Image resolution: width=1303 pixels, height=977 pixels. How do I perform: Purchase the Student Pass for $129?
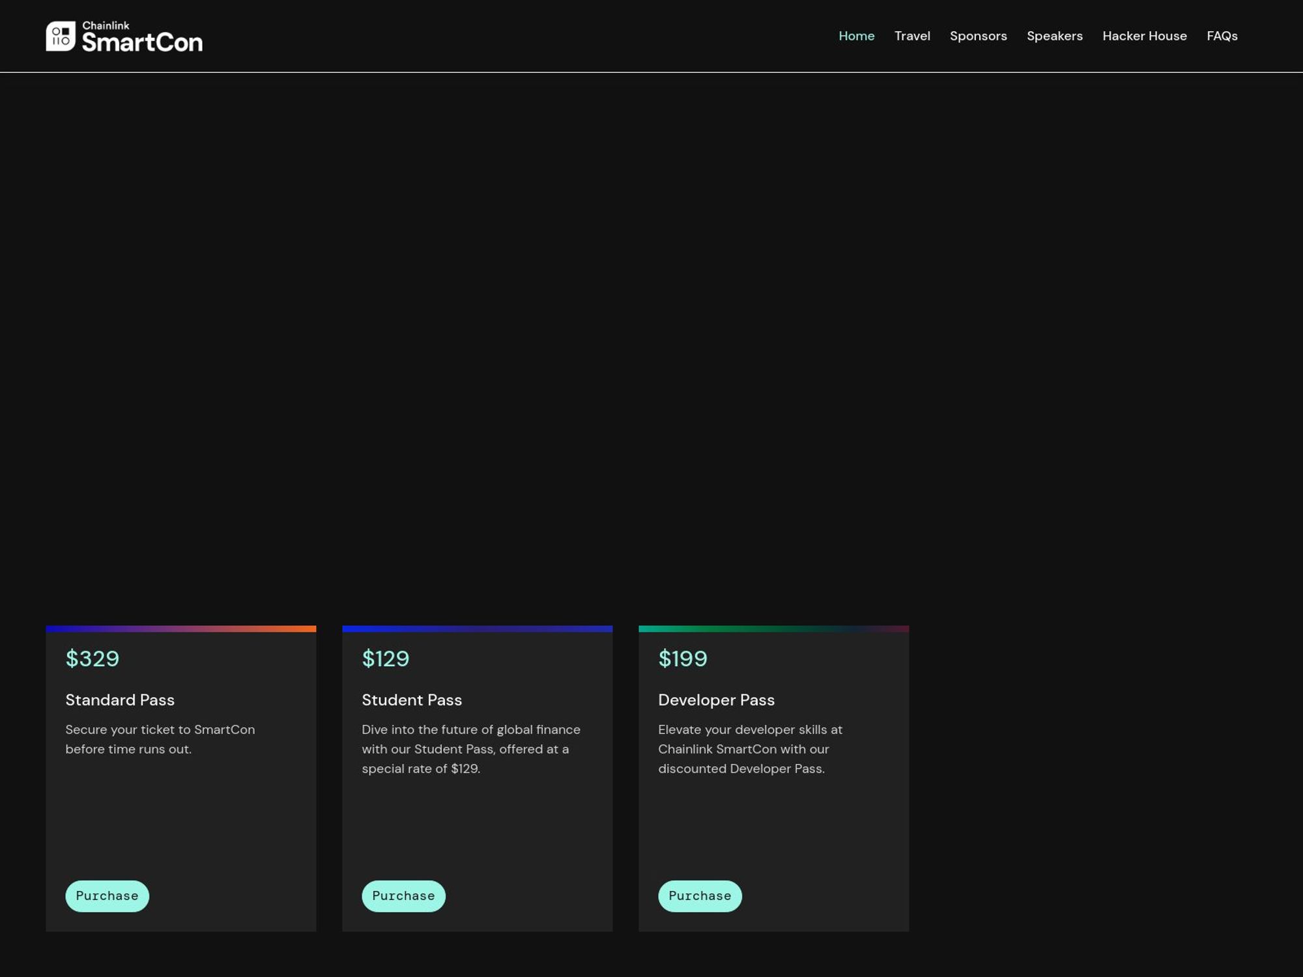point(403,895)
